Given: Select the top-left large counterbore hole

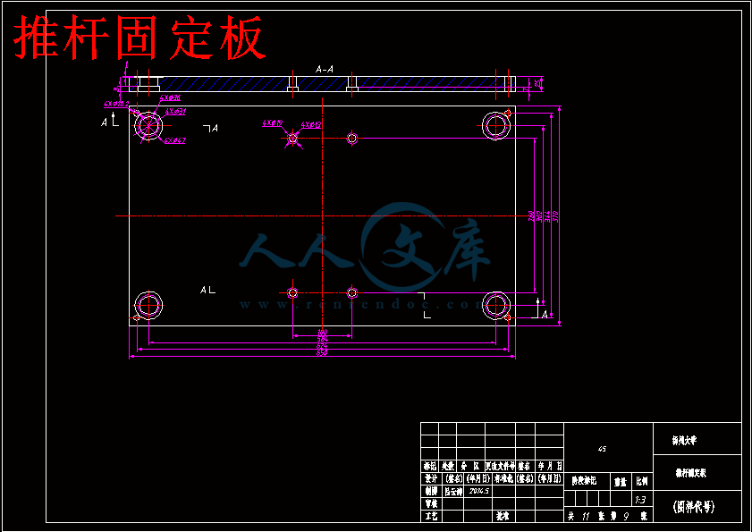Looking at the screenshot, I should click(x=148, y=126).
